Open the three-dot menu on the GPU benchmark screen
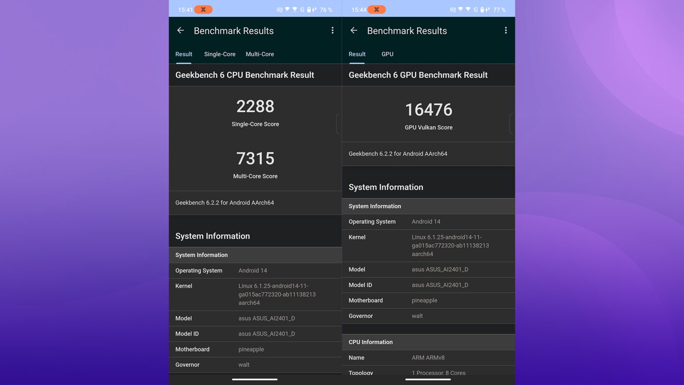The width and height of the screenshot is (684, 385). coord(506,30)
